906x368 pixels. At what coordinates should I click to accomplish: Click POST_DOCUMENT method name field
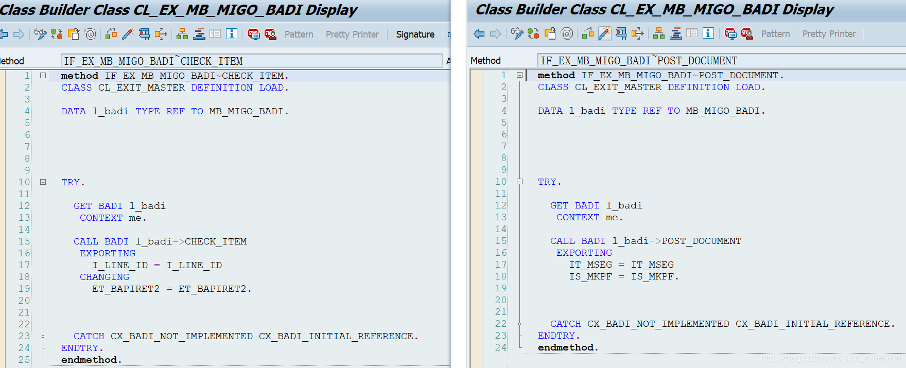[722, 61]
